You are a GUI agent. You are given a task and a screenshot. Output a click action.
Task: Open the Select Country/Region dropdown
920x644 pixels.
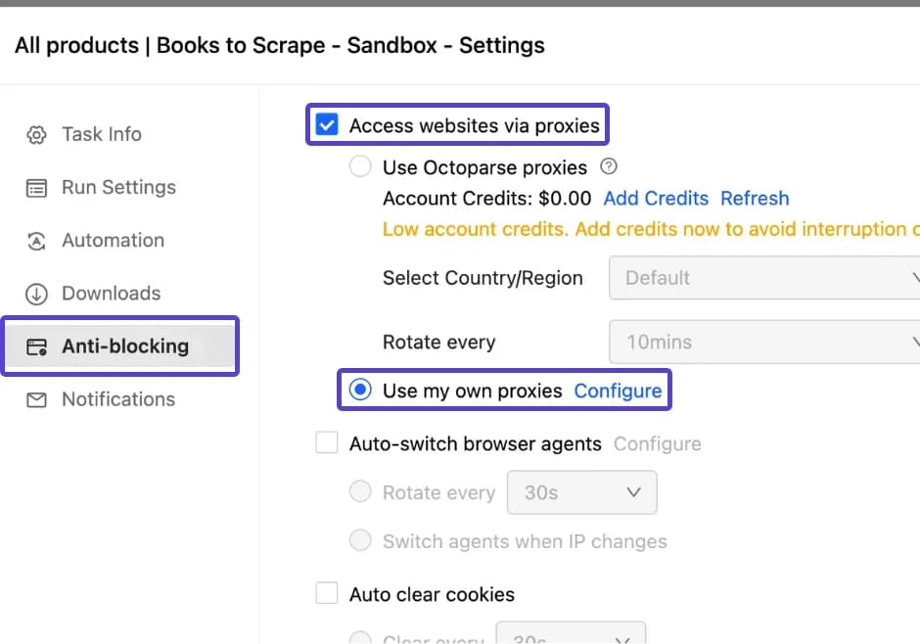[x=764, y=278]
